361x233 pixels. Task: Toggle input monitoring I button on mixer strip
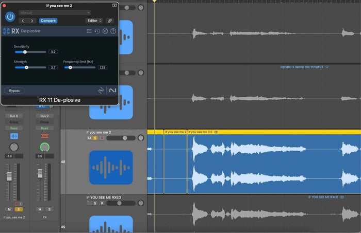(21, 204)
